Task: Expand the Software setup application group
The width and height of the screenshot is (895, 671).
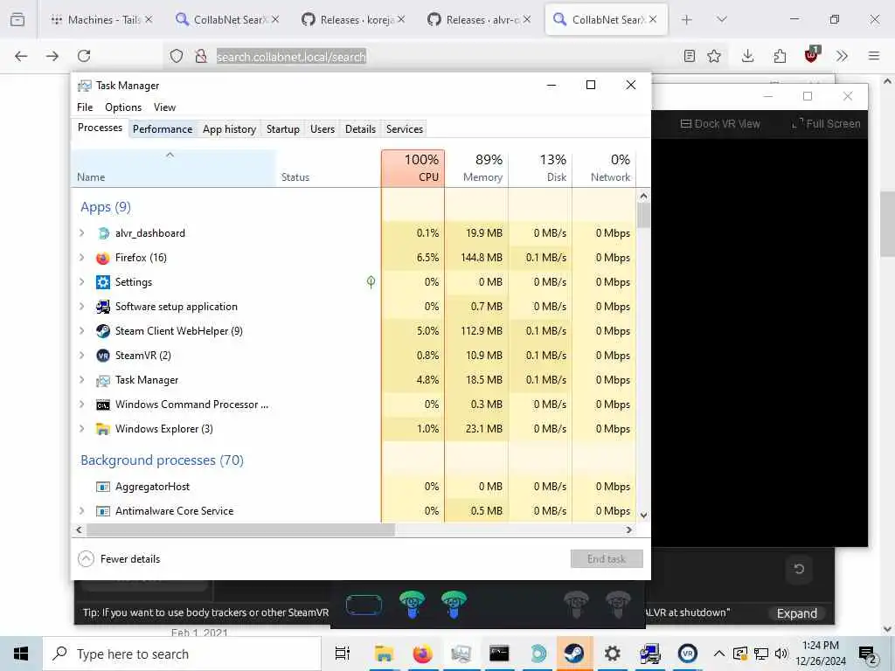Action: 81,307
